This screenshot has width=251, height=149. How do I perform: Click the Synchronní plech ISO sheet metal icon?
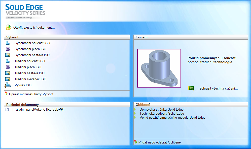click(x=8, y=49)
